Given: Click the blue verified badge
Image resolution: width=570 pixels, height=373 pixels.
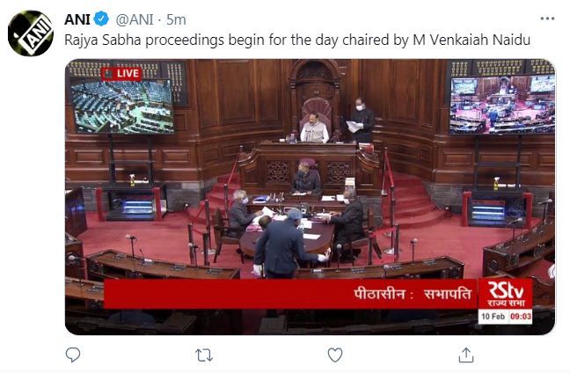Looking at the screenshot, I should click(x=101, y=18).
